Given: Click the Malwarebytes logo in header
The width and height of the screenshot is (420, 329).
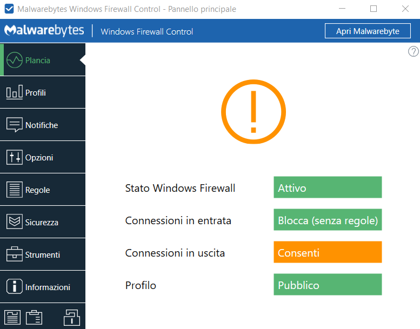Looking at the screenshot, I should coord(44,30).
